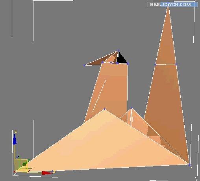The height and width of the screenshot is (181, 200).
Task: Select the left vertex on the tail's horizontal edge
Action: click(x=155, y=64)
